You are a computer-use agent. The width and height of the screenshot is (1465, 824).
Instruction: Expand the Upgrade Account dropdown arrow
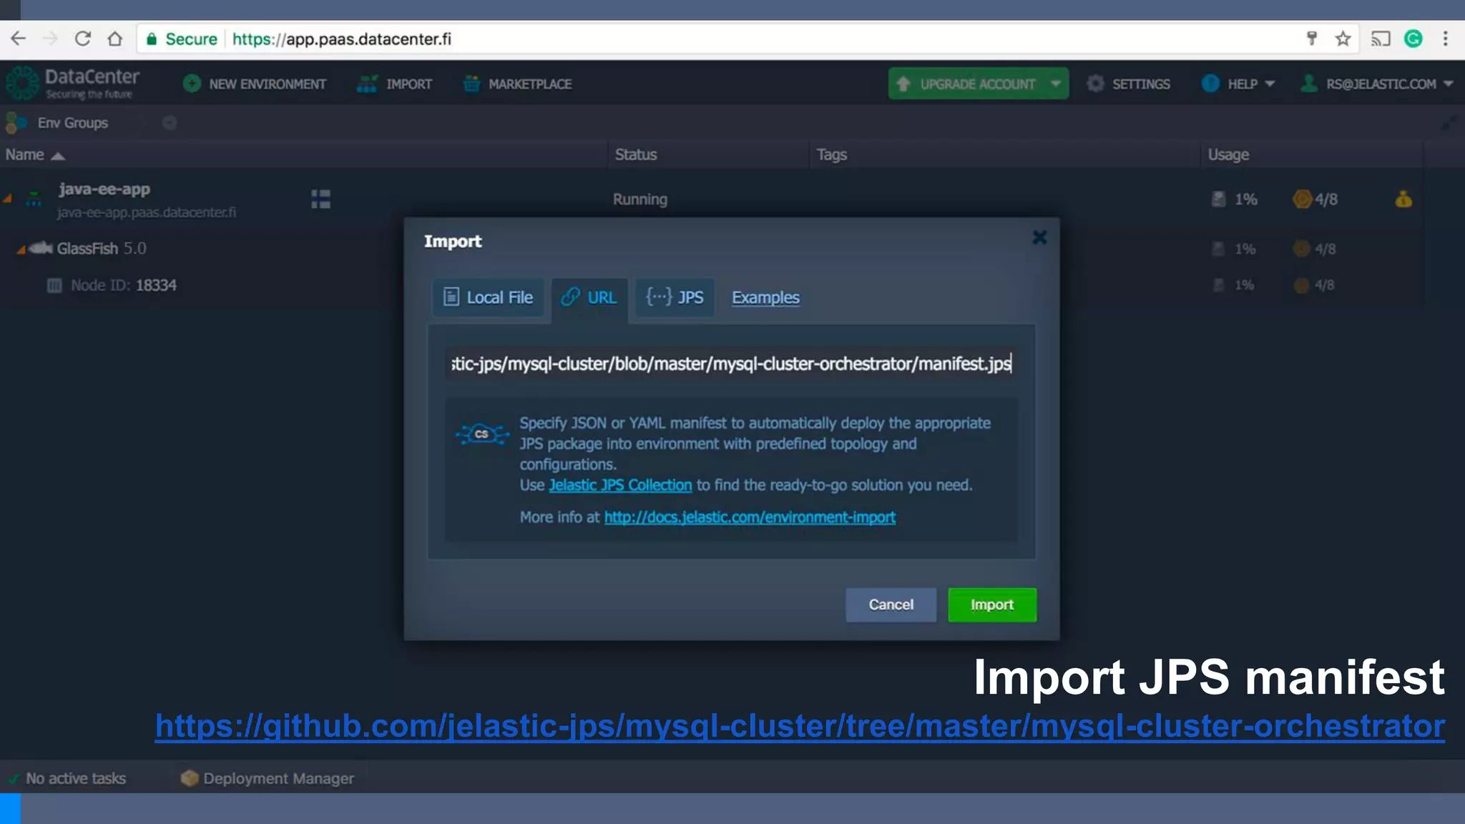tap(1056, 84)
